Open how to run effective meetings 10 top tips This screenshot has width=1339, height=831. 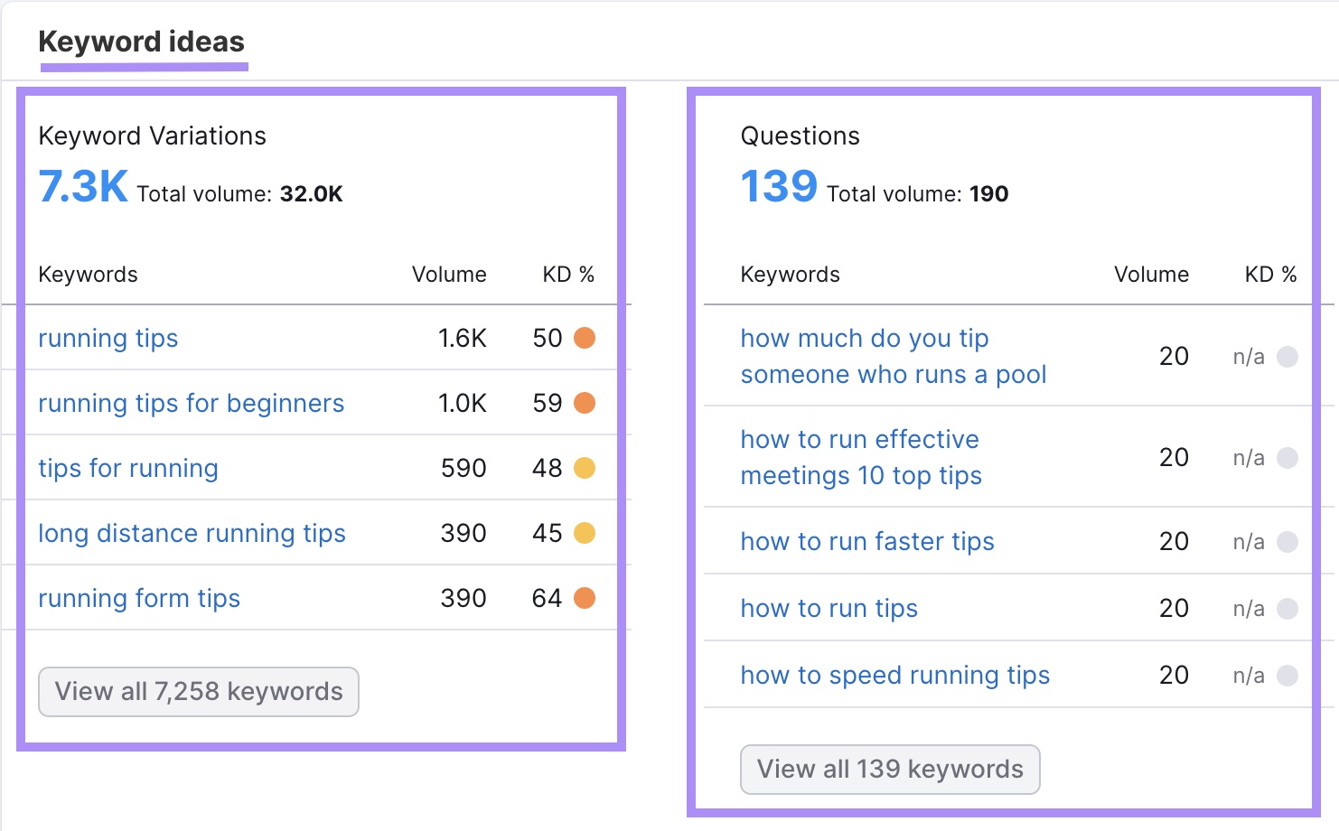click(x=860, y=457)
